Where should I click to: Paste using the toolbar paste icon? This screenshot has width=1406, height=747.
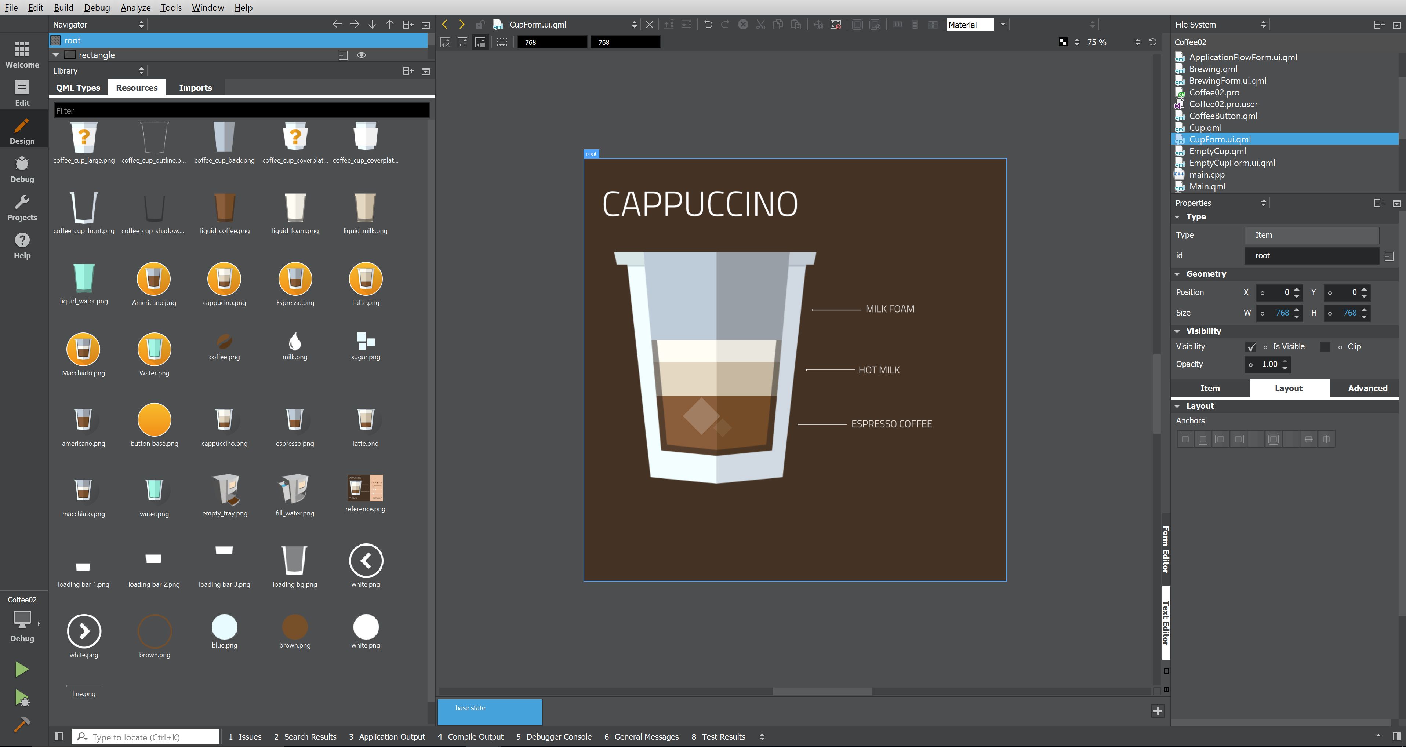coord(796,25)
